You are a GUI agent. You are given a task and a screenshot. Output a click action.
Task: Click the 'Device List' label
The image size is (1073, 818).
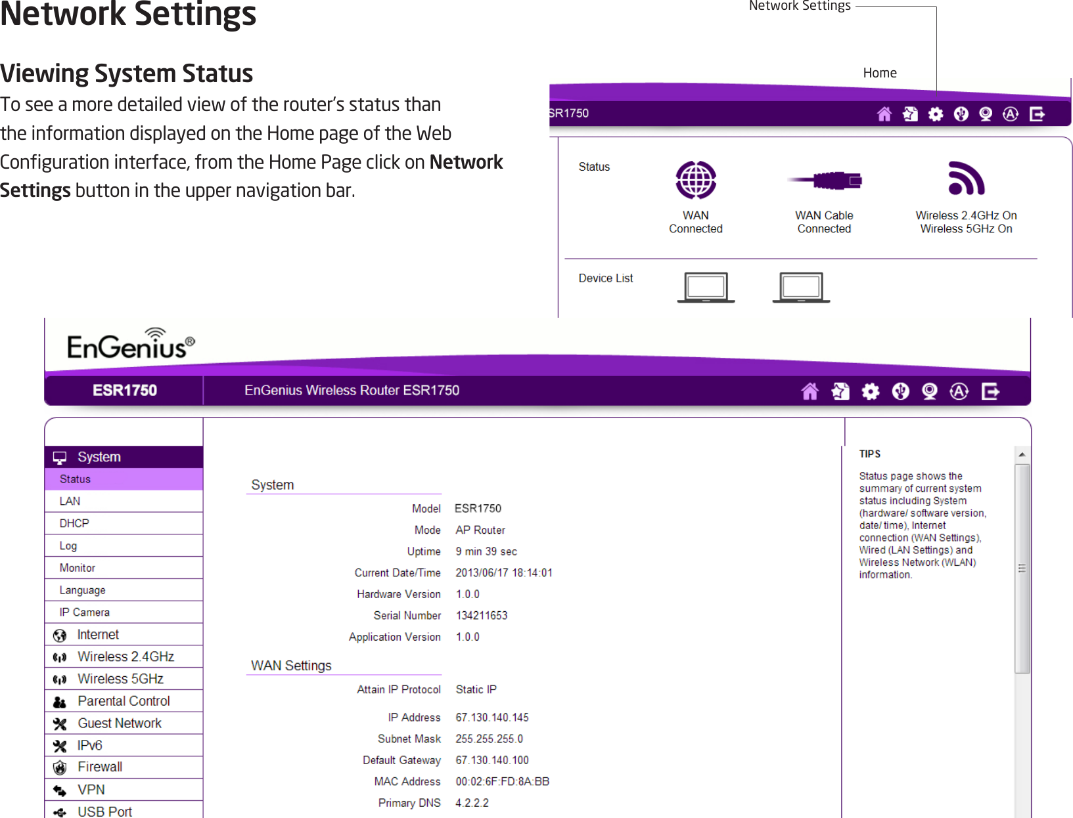point(606,278)
